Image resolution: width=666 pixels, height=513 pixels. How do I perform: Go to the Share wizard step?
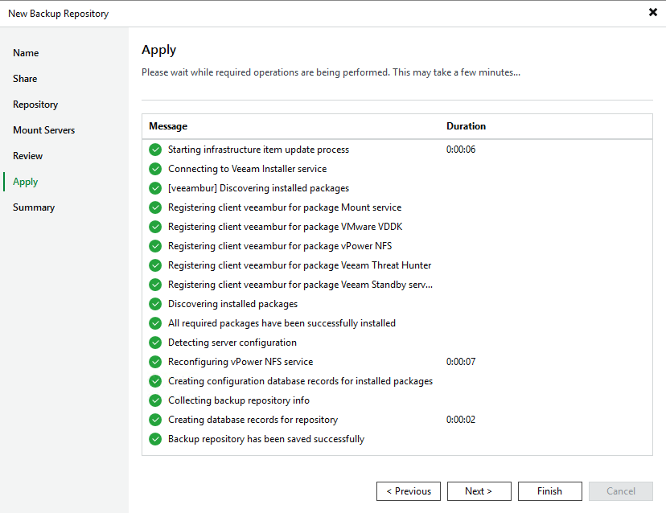[x=25, y=79]
